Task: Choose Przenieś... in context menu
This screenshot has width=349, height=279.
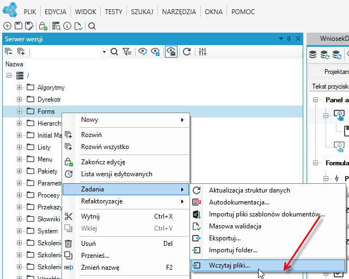Action: click(x=126, y=256)
